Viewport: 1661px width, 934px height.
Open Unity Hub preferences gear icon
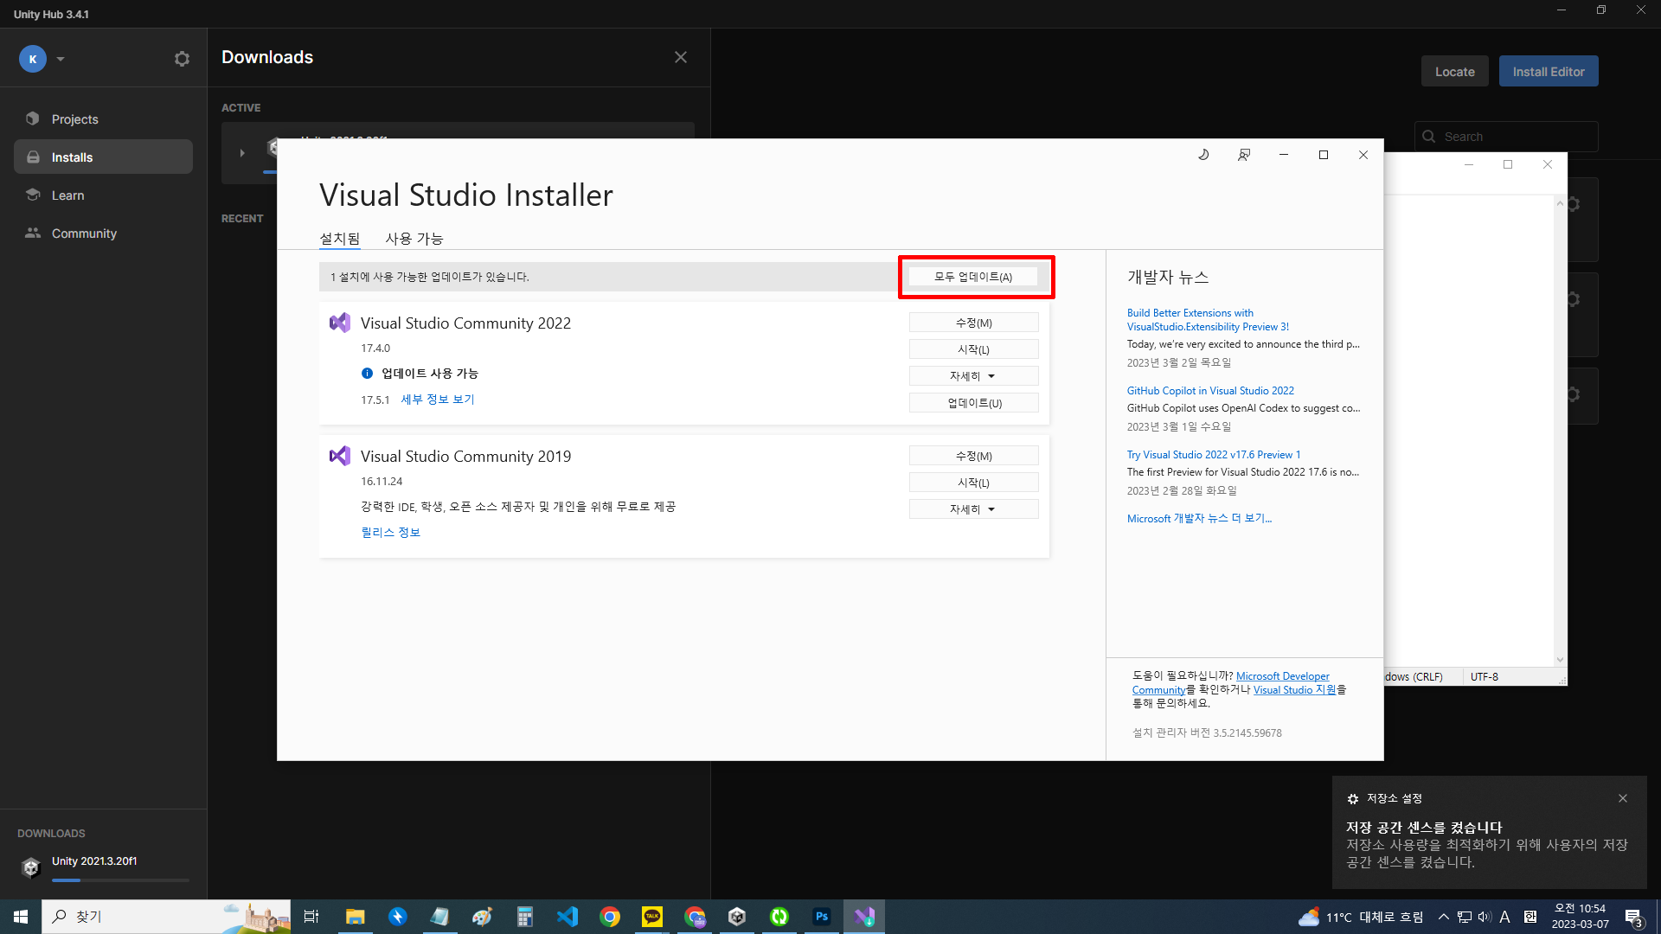(182, 59)
